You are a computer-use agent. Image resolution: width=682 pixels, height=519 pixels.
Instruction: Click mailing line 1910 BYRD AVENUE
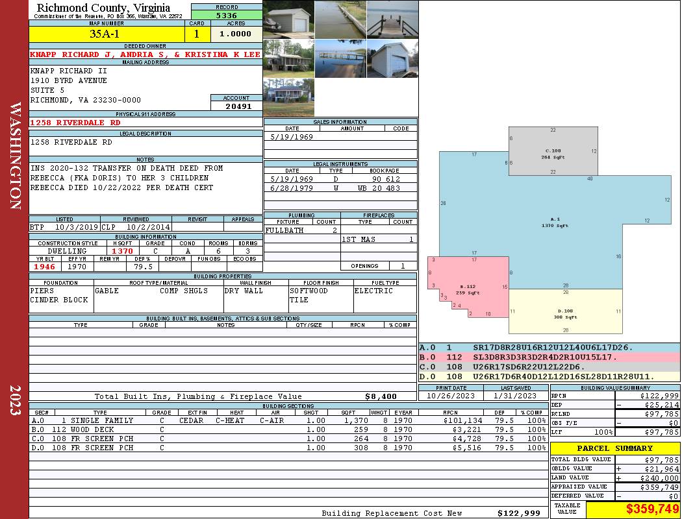coord(68,80)
